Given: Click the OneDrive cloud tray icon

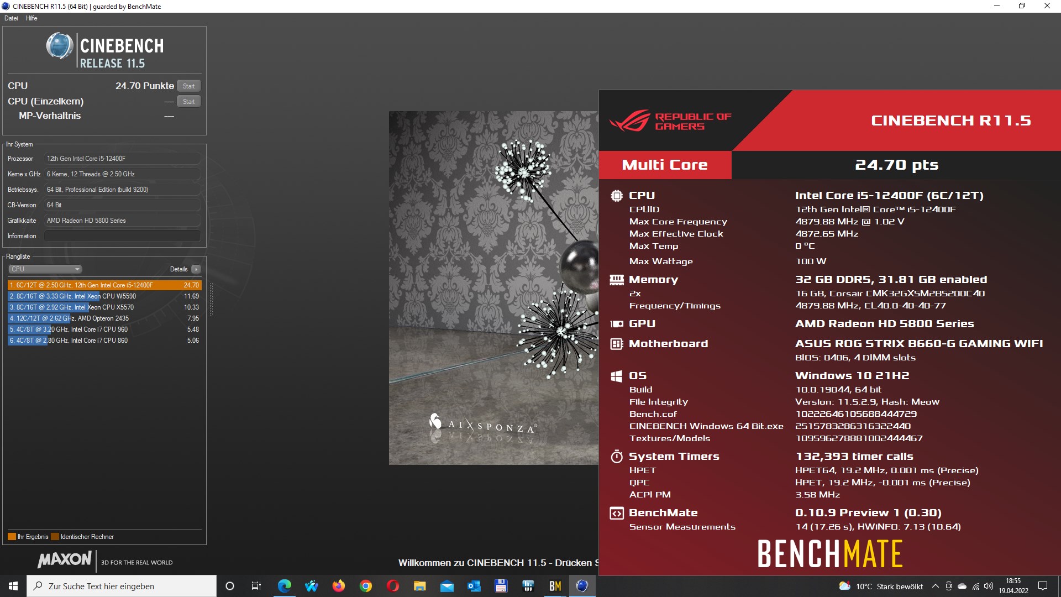Looking at the screenshot, I should click(962, 586).
